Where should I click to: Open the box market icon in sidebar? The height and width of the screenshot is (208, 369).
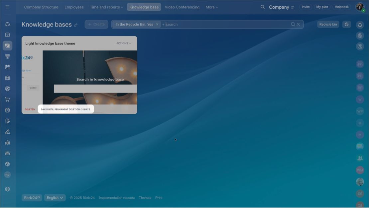pos(8,164)
